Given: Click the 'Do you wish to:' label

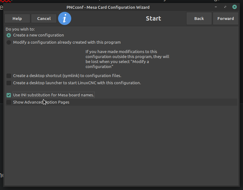Looking at the screenshot, I should (x=20, y=29).
